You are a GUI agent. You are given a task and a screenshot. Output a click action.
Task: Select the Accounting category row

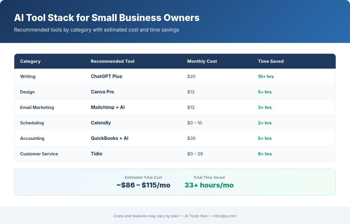32,138
